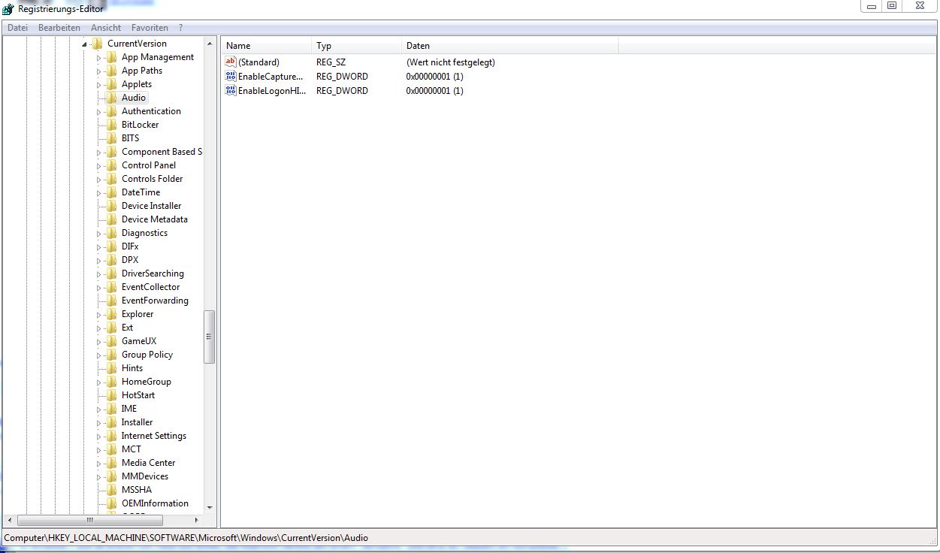940x553 pixels.
Task: Click the HotStart folder icon
Action: [111, 395]
